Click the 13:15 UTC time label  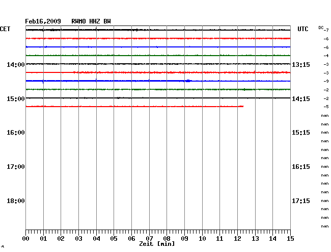pyautogui.click(x=301, y=64)
